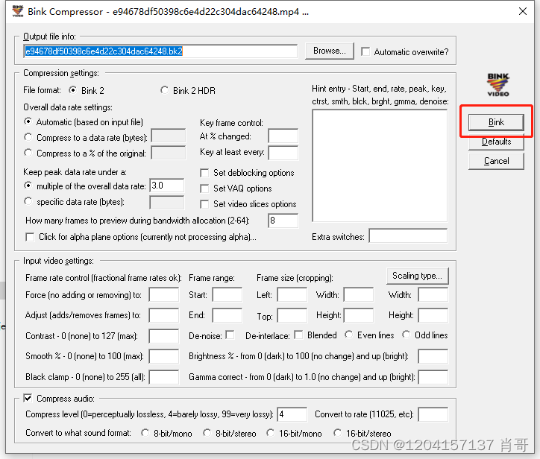Click the Adjust frame rate field
The height and width of the screenshot is (459, 540).
pyautogui.click(x=164, y=315)
